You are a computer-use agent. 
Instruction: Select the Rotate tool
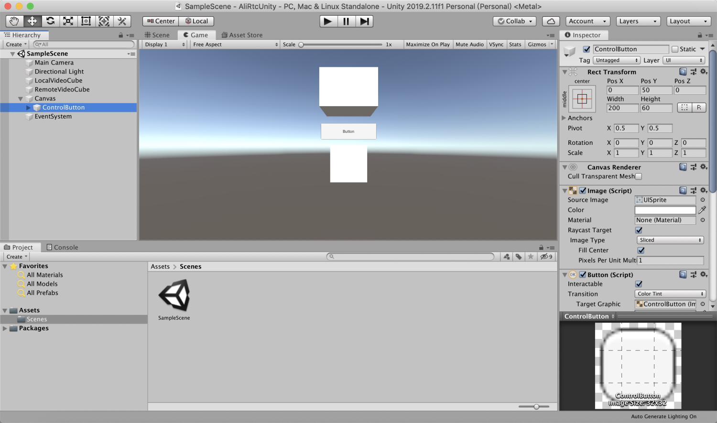pos(50,21)
